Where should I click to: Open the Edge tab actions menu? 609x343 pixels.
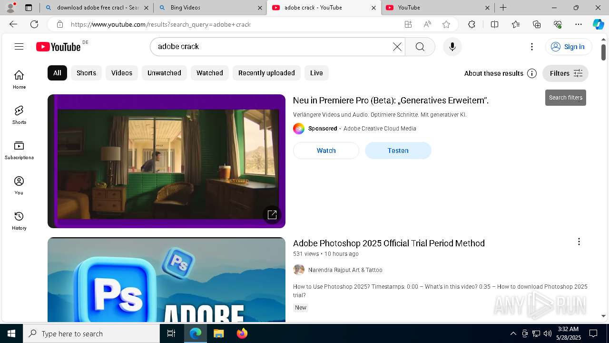pyautogui.click(x=29, y=8)
